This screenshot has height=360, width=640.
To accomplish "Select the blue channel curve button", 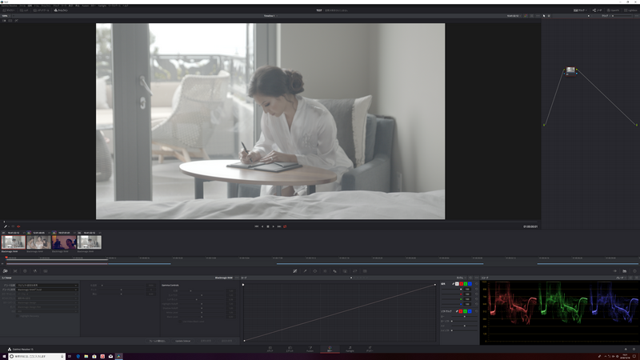I will [470, 284].
